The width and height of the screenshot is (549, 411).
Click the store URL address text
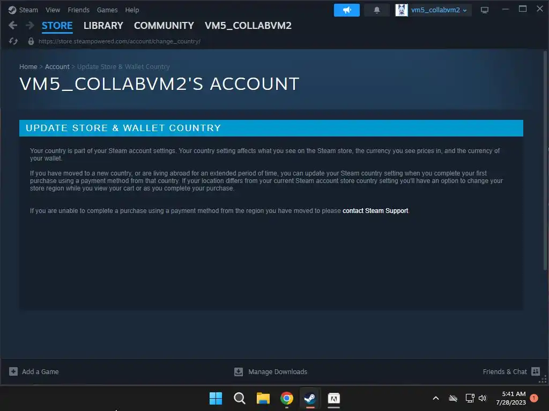[x=120, y=41]
